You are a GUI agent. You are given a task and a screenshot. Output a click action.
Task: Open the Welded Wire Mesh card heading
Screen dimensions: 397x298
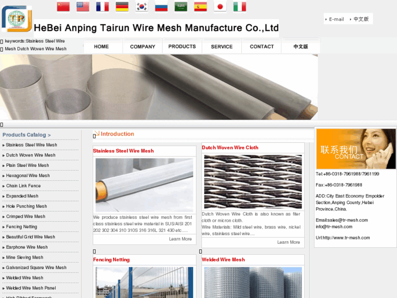click(223, 260)
